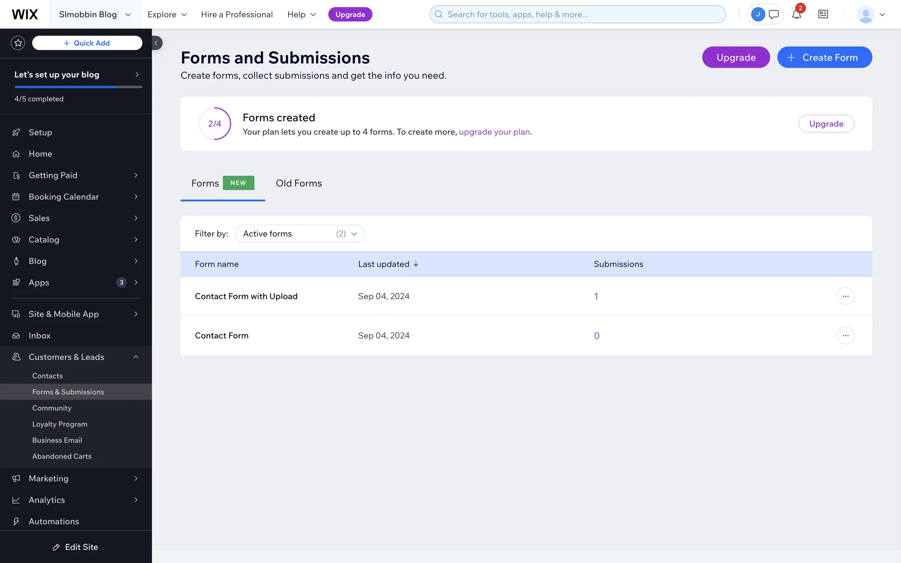
Task: Click the star favorites icon in sidebar
Action: point(18,43)
